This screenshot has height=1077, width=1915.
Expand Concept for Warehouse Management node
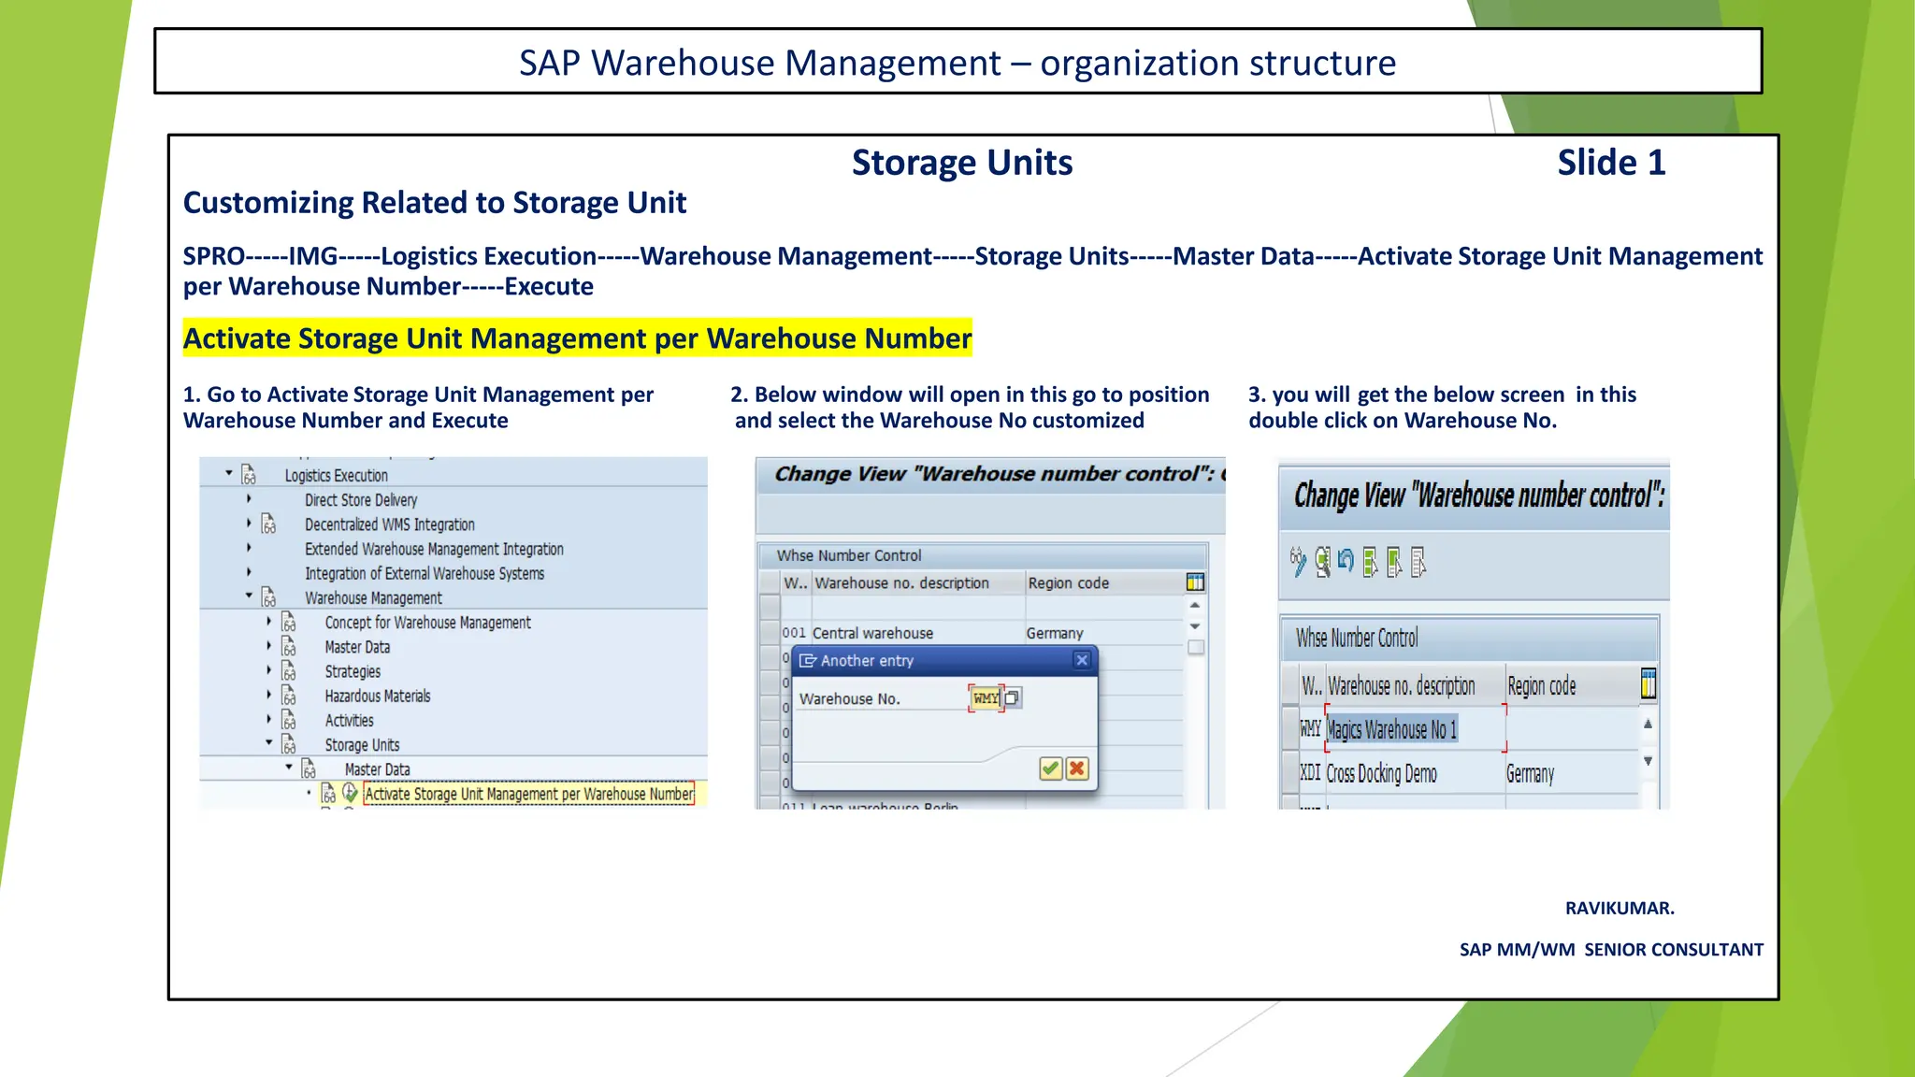[269, 621]
